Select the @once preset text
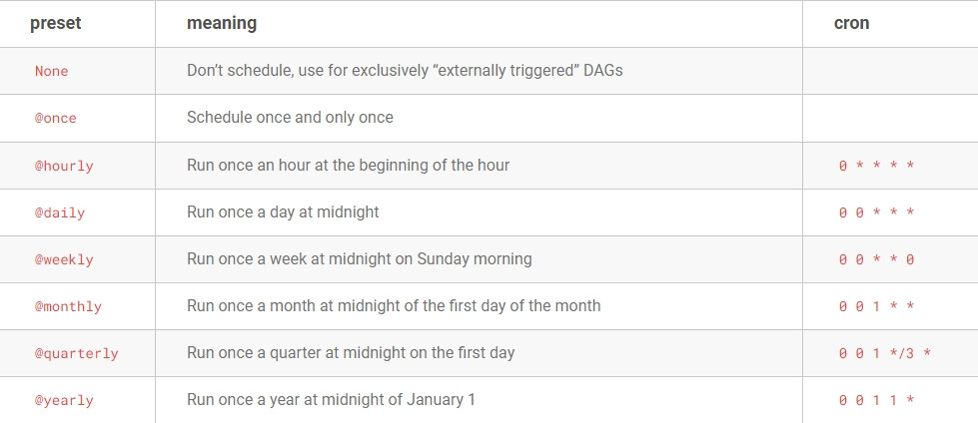The image size is (978, 423). coord(56,119)
